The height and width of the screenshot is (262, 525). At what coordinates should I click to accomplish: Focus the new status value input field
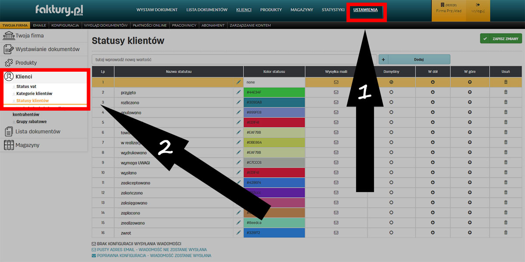(234, 59)
